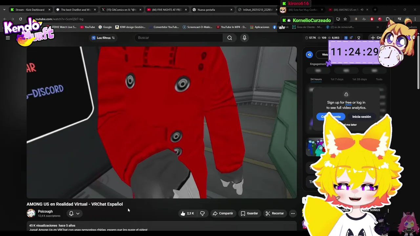Select the Todo analytics tab
Screen dimensions: 420x236
pos(379,79)
